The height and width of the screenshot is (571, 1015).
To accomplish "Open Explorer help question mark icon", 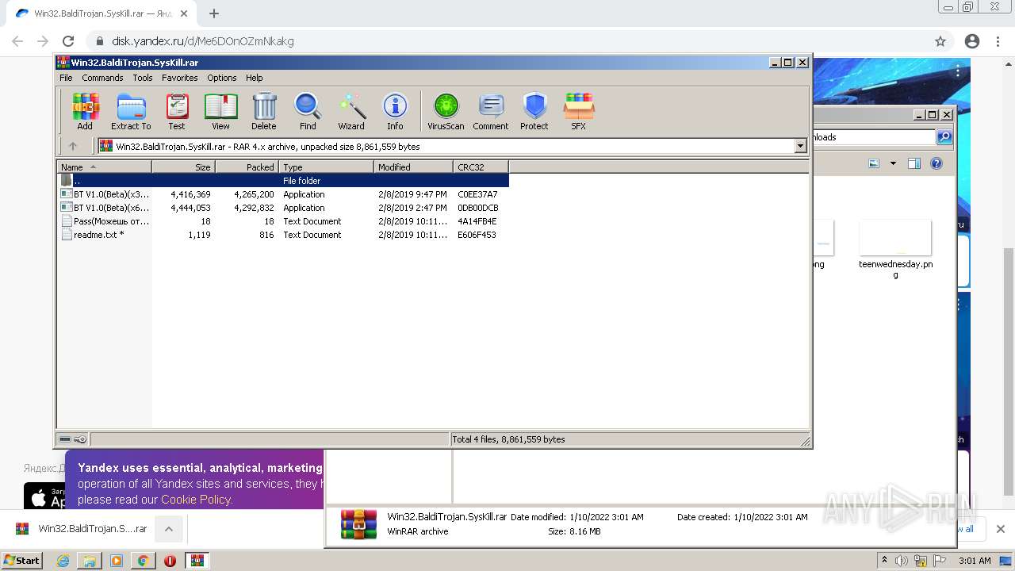I will 936,164.
